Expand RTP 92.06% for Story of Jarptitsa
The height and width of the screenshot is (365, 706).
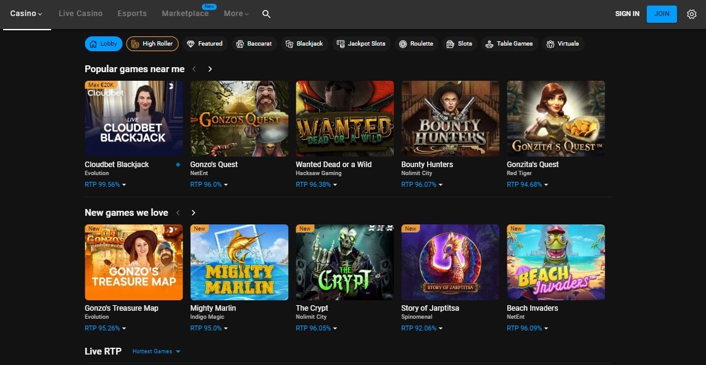click(422, 328)
